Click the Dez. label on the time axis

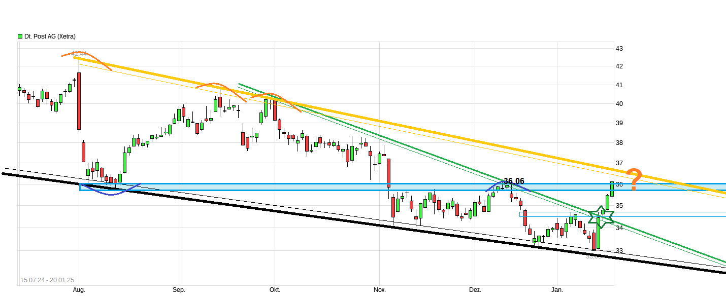tap(475, 290)
